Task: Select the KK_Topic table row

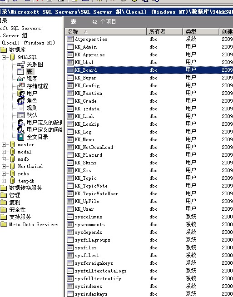Action: click(x=149, y=178)
